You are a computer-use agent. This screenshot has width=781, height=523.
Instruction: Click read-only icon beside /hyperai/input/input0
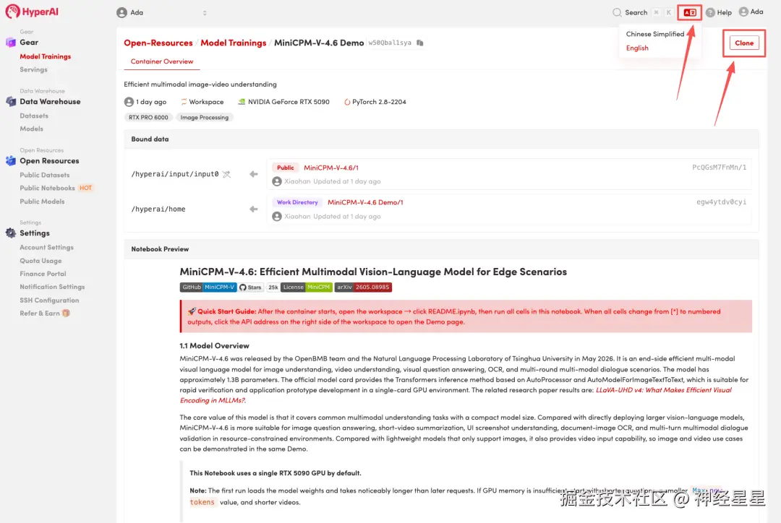[x=226, y=174]
